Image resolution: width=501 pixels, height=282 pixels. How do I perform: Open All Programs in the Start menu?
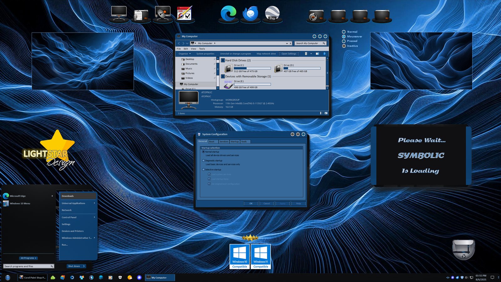click(28, 258)
